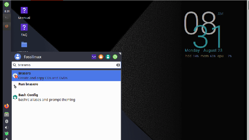Click into the Whisker menu search field
The width and height of the screenshot is (249, 140).
tap(66, 65)
